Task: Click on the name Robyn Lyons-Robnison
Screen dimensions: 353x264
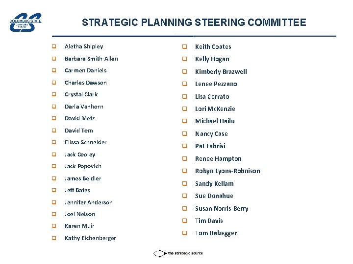Action: click(227, 171)
